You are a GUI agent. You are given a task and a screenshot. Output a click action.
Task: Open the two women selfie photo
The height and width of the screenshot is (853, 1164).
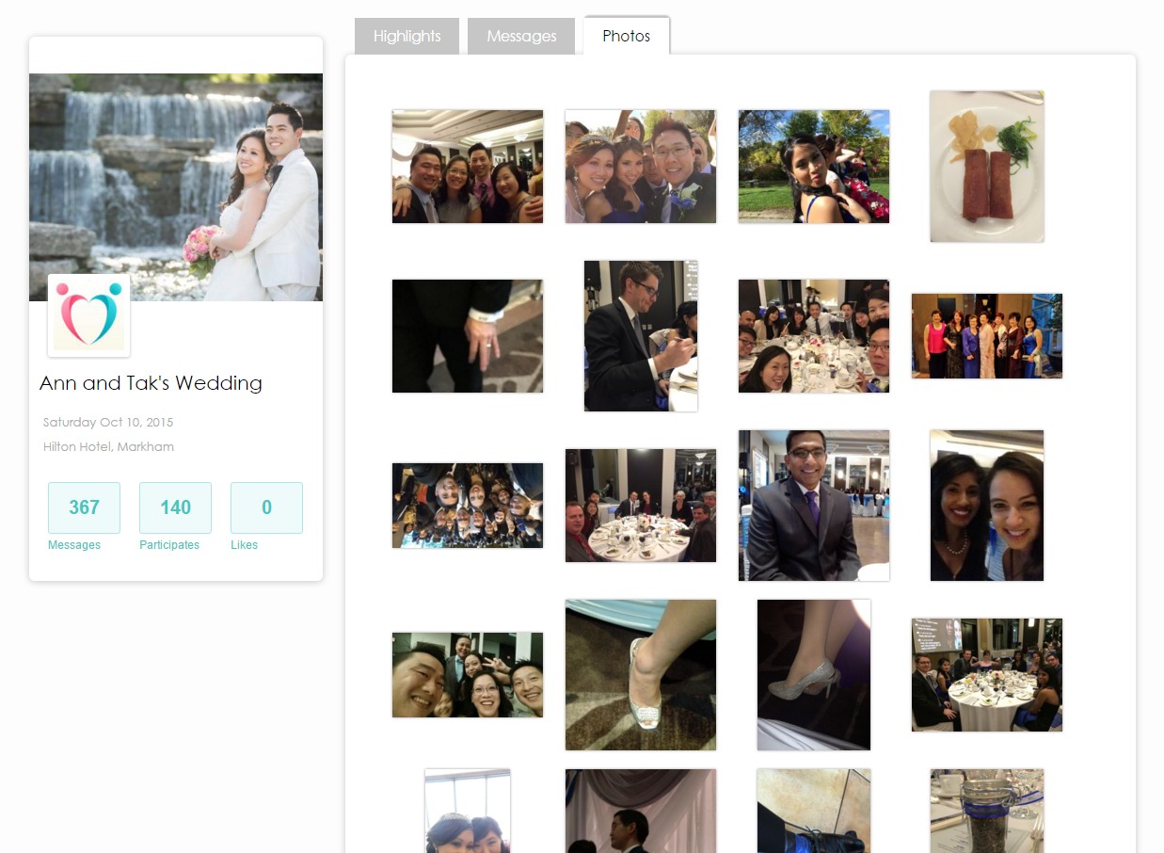coord(987,506)
